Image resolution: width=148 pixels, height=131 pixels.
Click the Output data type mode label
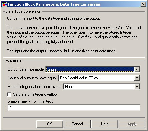coord(26,69)
